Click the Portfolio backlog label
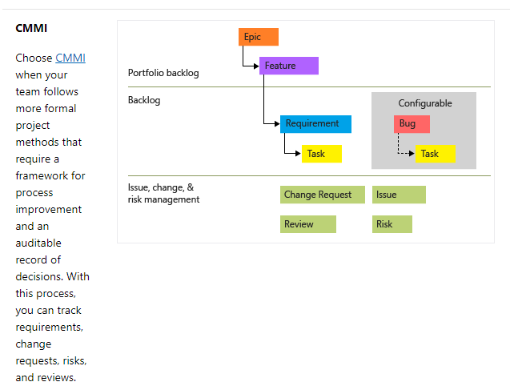The image size is (510, 386). tap(163, 73)
